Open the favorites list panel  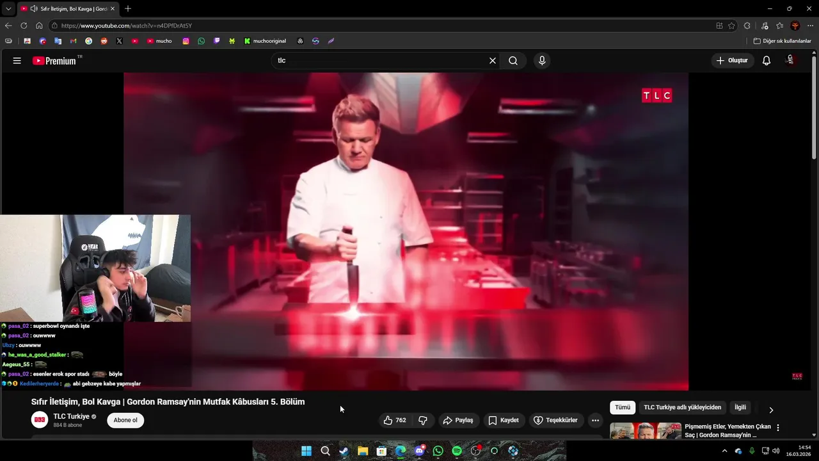pyautogui.click(x=780, y=26)
